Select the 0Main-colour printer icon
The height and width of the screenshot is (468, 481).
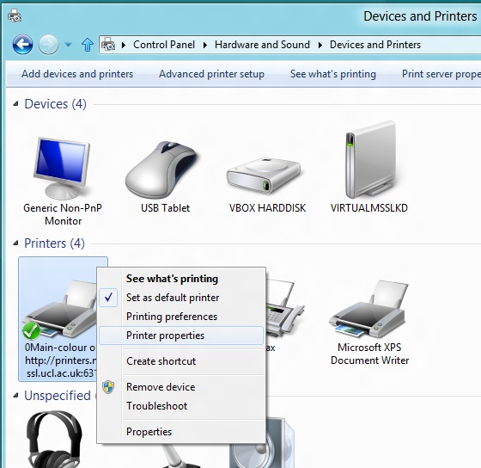tap(60, 309)
